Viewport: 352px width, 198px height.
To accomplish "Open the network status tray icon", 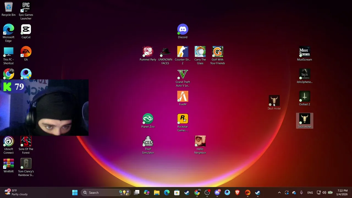I will click(319, 193).
